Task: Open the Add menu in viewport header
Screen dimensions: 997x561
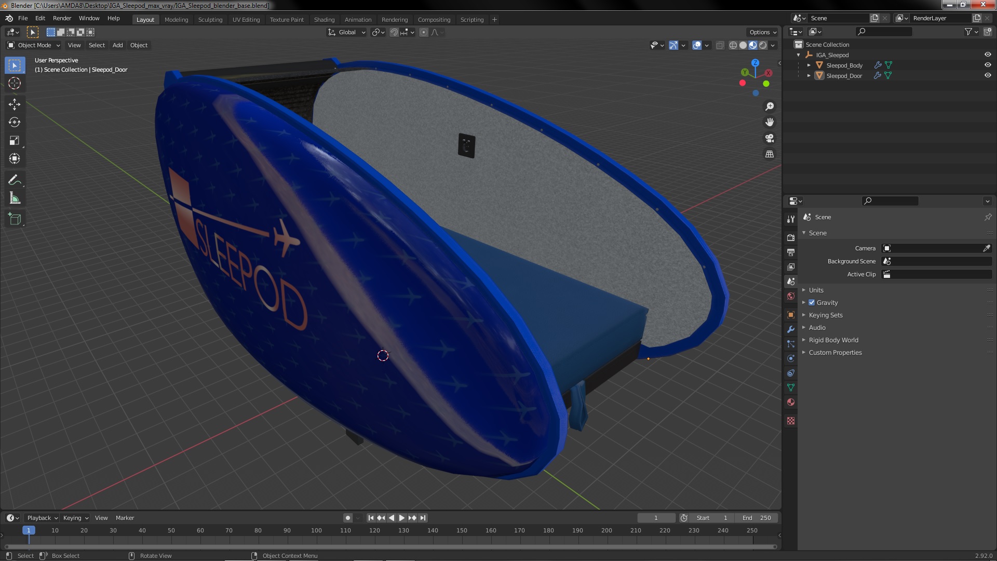Action: [118, 45]
